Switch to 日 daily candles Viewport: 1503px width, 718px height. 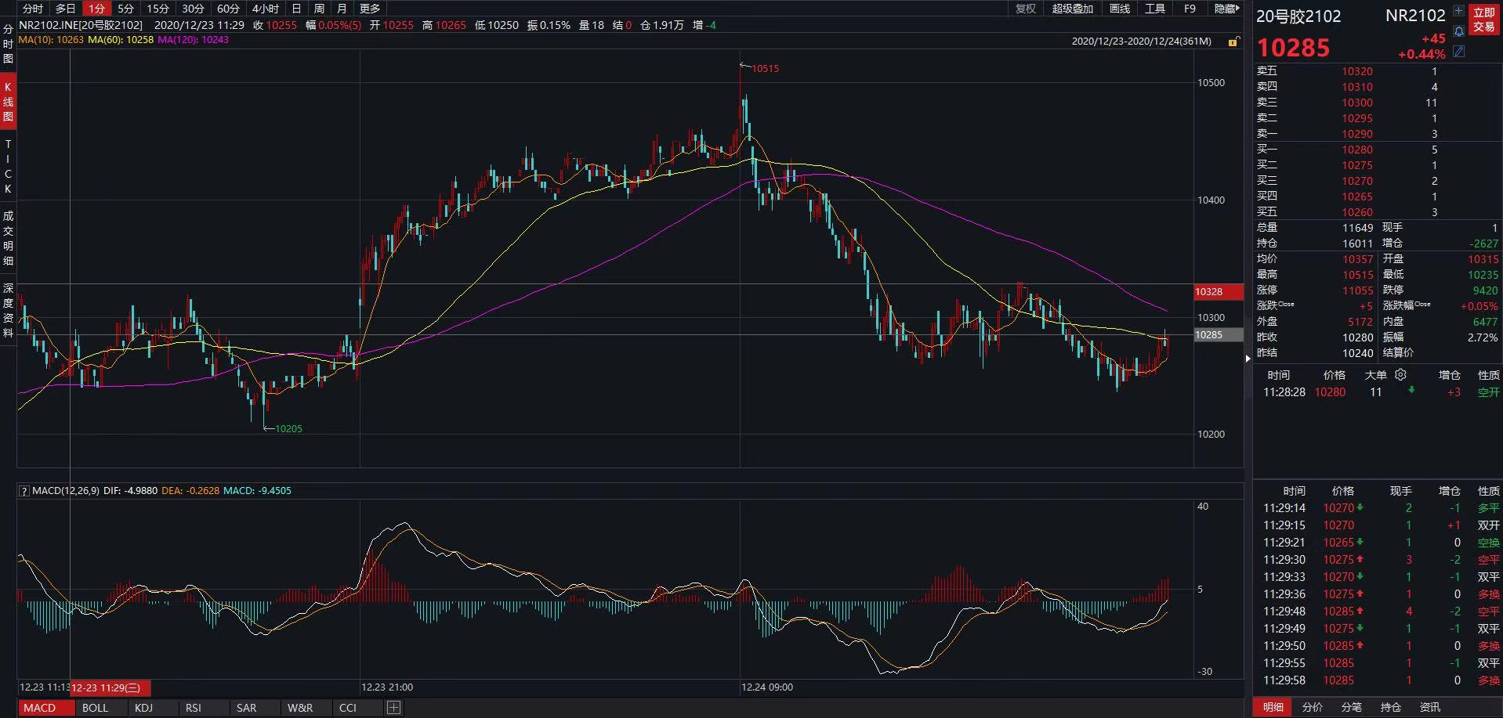(x=296, y=9)
